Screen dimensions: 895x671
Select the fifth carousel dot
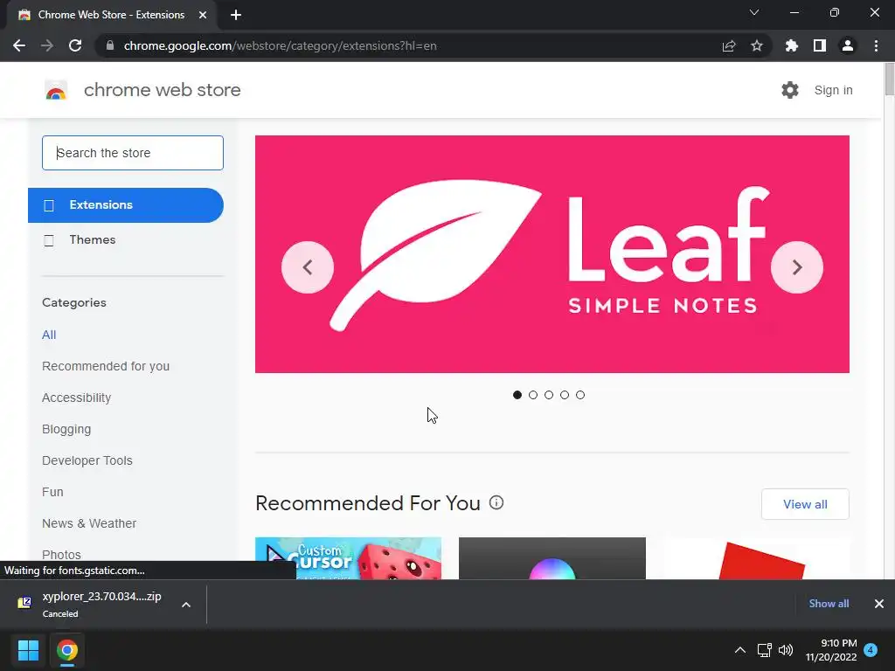tap(580, 395)
